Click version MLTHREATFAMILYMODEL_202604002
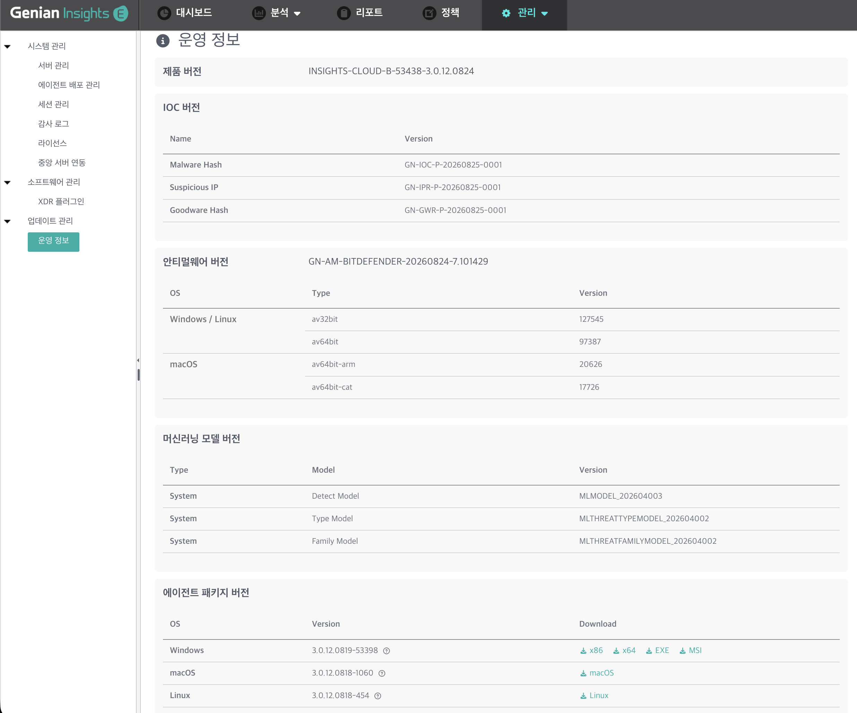 [x=648, y=541]
